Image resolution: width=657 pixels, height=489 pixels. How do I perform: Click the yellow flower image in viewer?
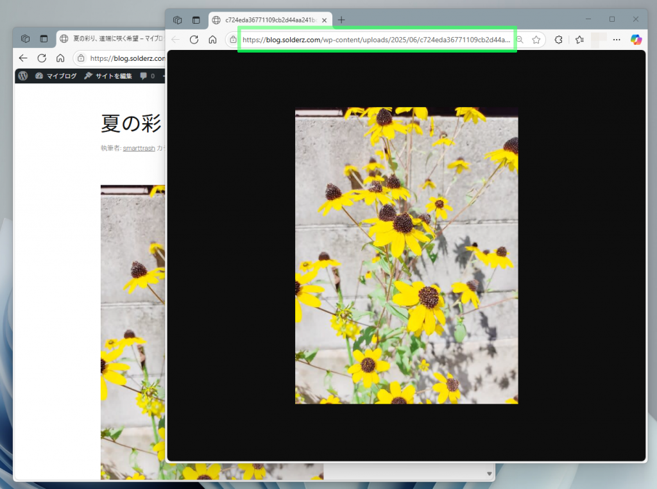406,255
